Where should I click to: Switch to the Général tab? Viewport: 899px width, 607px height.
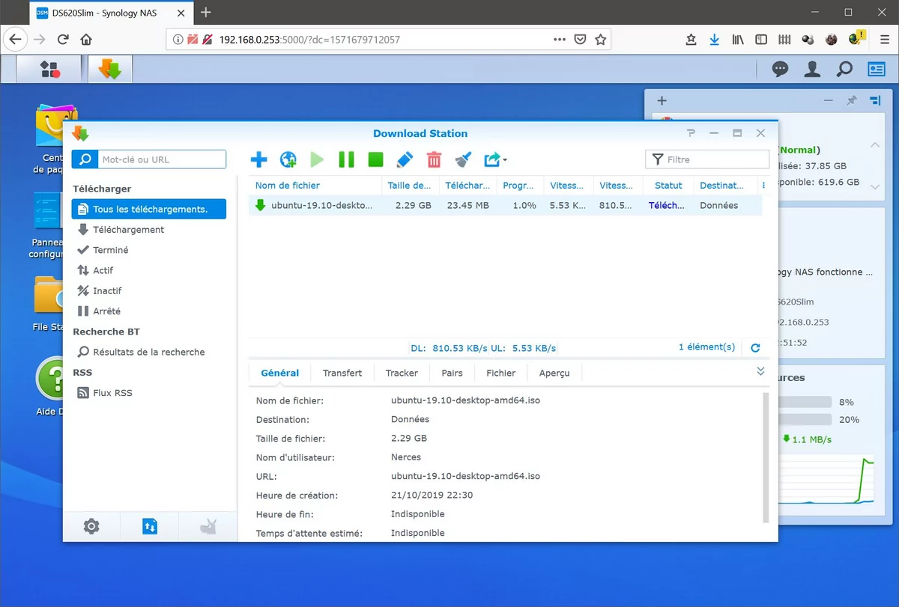[x=280, y=373]
